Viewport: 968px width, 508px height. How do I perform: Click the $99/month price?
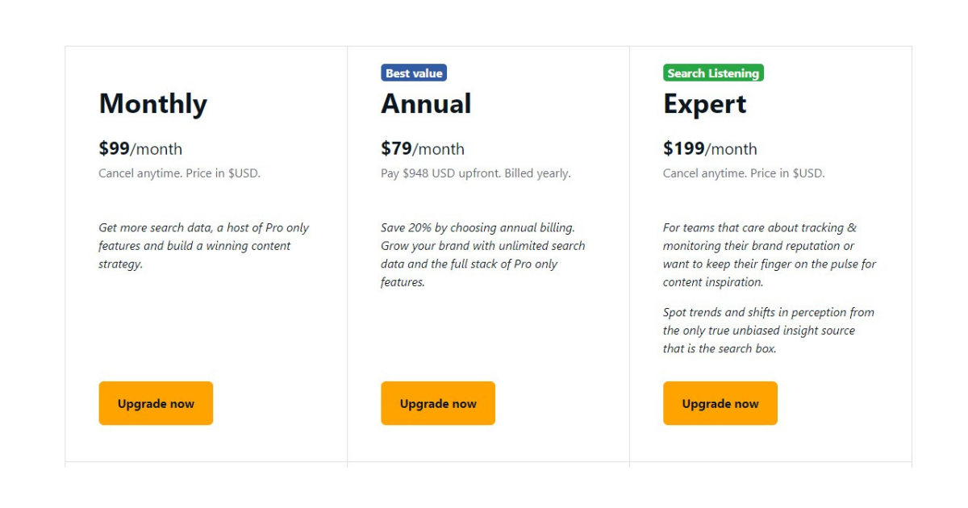click(x=140, y=148)
